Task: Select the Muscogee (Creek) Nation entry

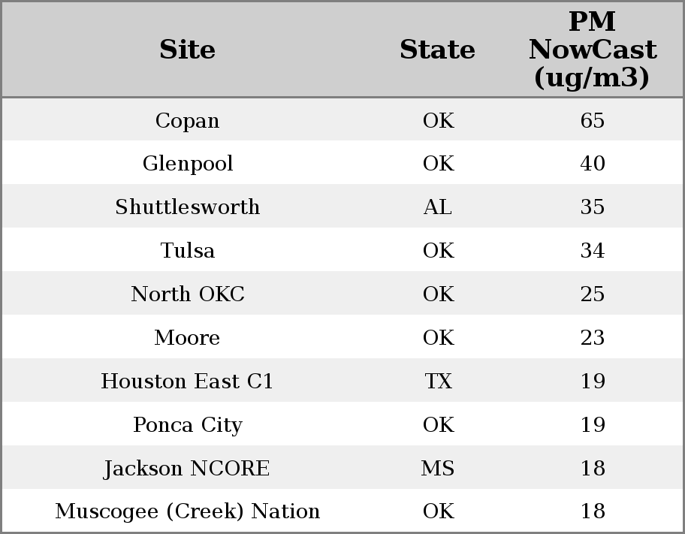Action: tap(187, 511)
